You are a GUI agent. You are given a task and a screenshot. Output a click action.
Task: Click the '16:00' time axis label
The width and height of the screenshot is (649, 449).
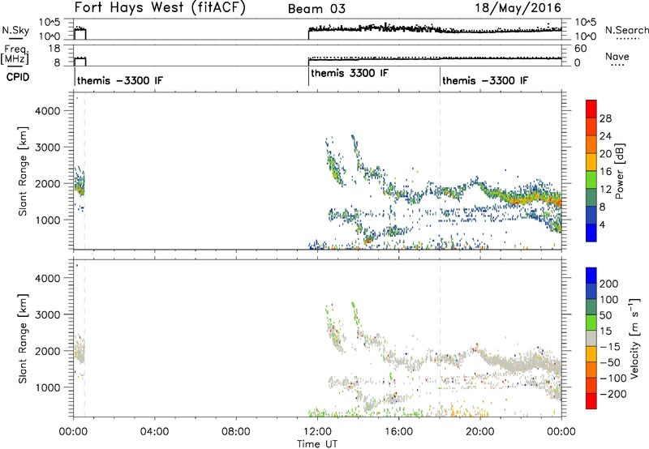398,432
